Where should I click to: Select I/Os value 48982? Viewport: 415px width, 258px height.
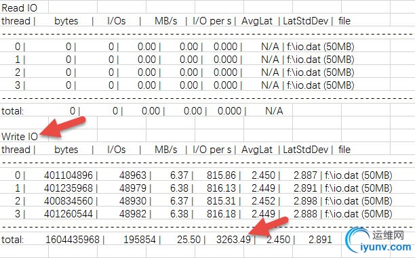133,213
